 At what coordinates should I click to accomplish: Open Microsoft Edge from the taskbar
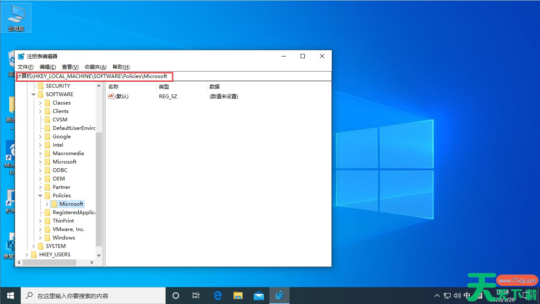[x=218, y=296]
